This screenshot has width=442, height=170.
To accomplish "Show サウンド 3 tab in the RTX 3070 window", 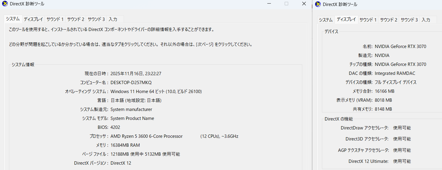I will (409, 20).
